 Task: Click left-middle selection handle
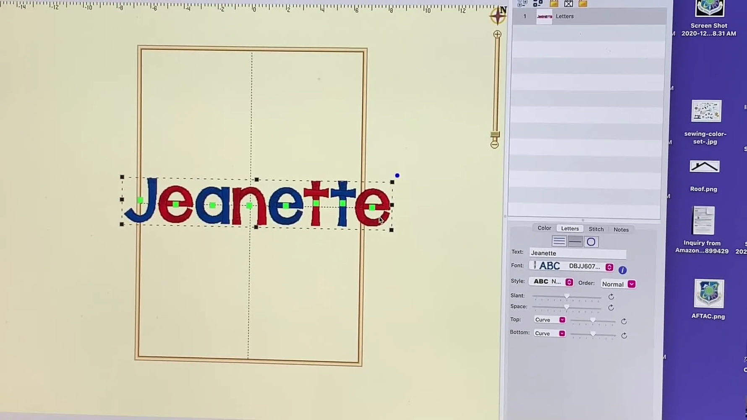coord(122,200)
